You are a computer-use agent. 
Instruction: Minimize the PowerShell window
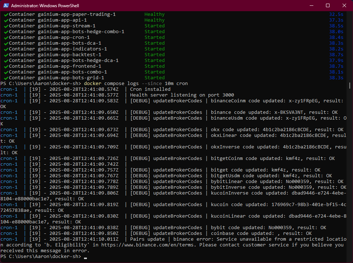(312, 5)
